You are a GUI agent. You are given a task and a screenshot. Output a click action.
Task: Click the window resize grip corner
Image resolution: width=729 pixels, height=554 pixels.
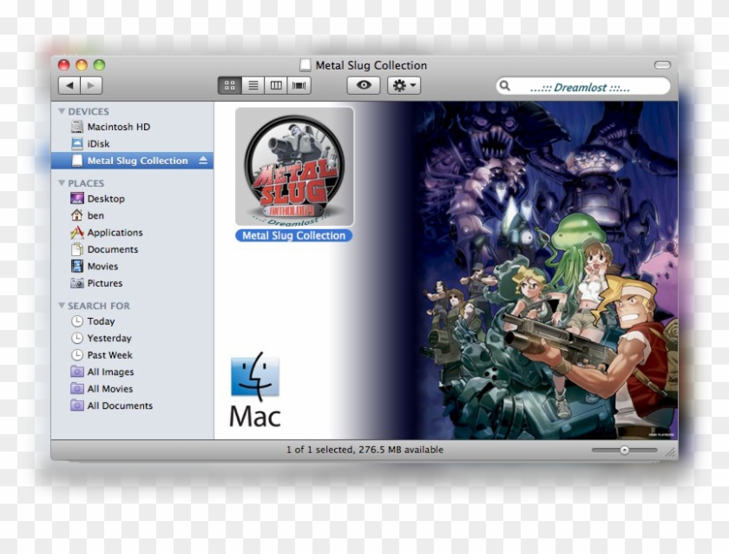[x=671, y=452]
